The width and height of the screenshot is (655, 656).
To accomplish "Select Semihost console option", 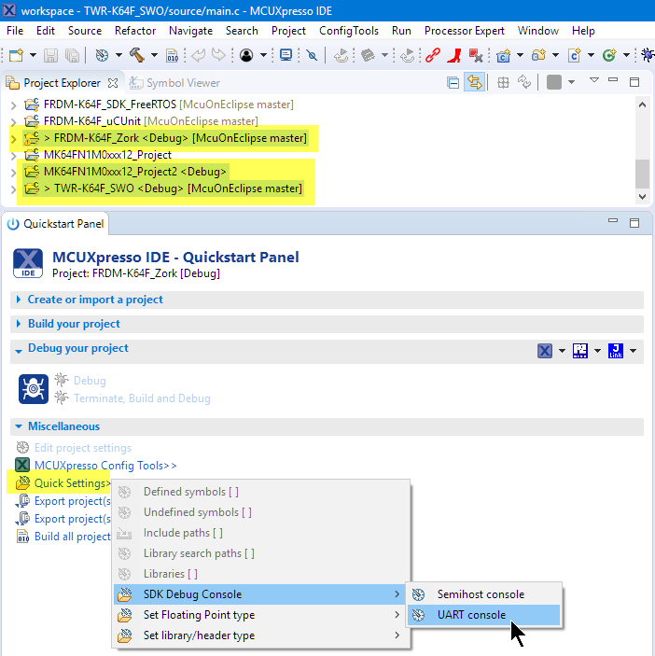I will point(481,594).
